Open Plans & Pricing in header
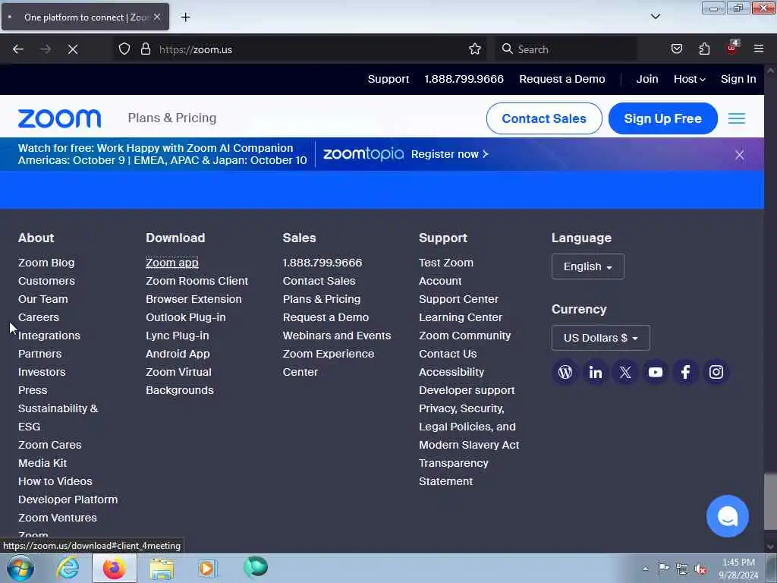The image size is (777, 583). click(x=172, y=118)
